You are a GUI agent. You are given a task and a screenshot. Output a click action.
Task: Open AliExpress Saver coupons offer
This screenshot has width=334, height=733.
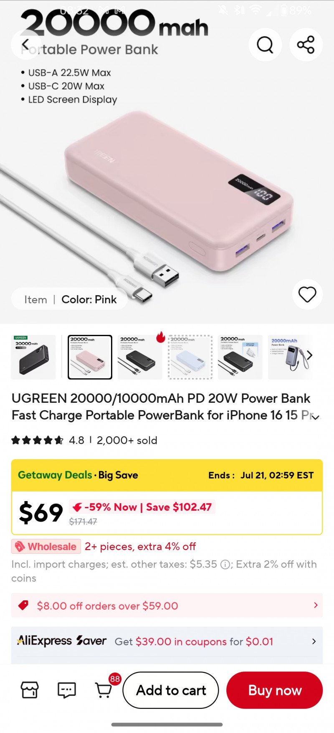[x=167, y=641]
